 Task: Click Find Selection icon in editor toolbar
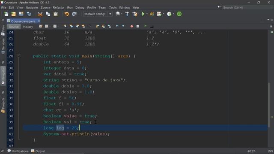(x=65, y=26)
